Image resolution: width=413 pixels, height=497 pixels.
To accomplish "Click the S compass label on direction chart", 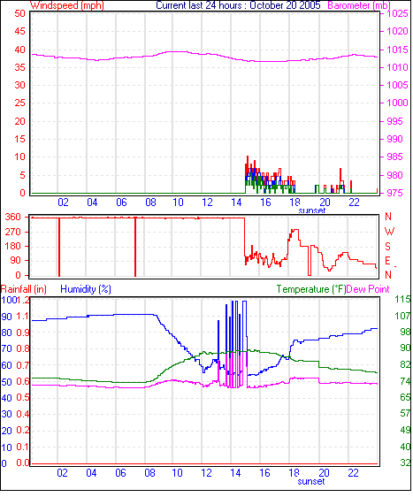I will coord(388,246).
